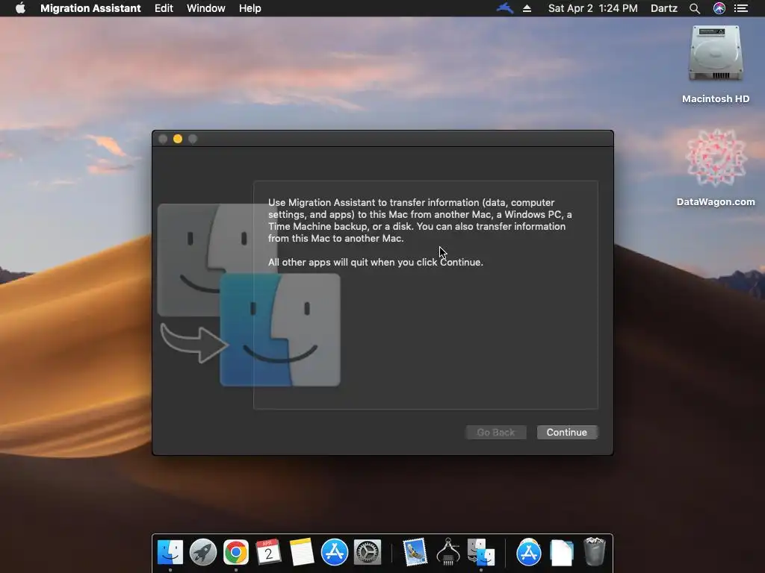Select the DataWagon.com desktop icon
This screenshot has height=573, width=765.
(716, 168)
